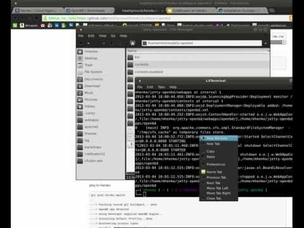304x228 pixels.
Task: Click file manager back arrow
Action: pyautogui.click(x=81, y=43)
